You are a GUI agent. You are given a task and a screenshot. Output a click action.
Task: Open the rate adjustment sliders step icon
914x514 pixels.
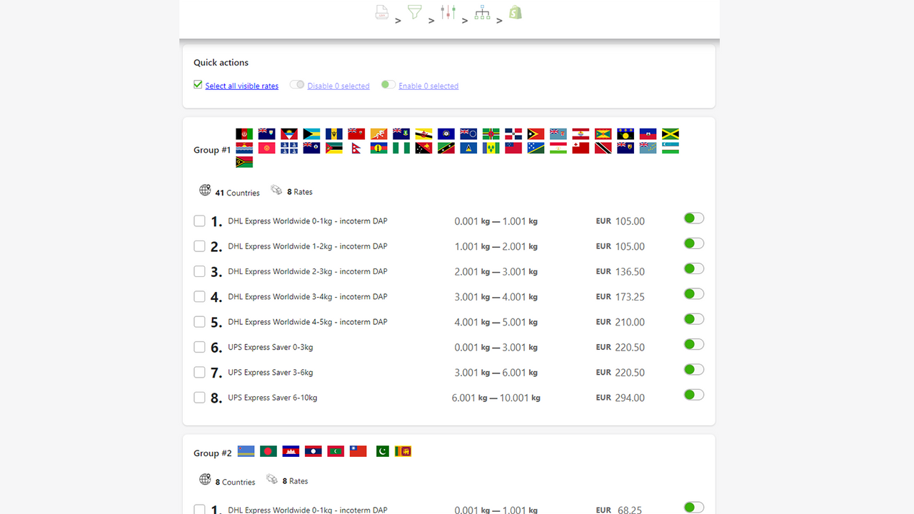[x=448, y=11]
